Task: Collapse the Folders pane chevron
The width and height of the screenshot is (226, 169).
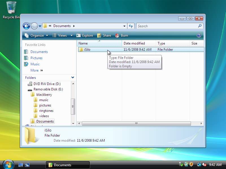Action: (x=73, y=77)
